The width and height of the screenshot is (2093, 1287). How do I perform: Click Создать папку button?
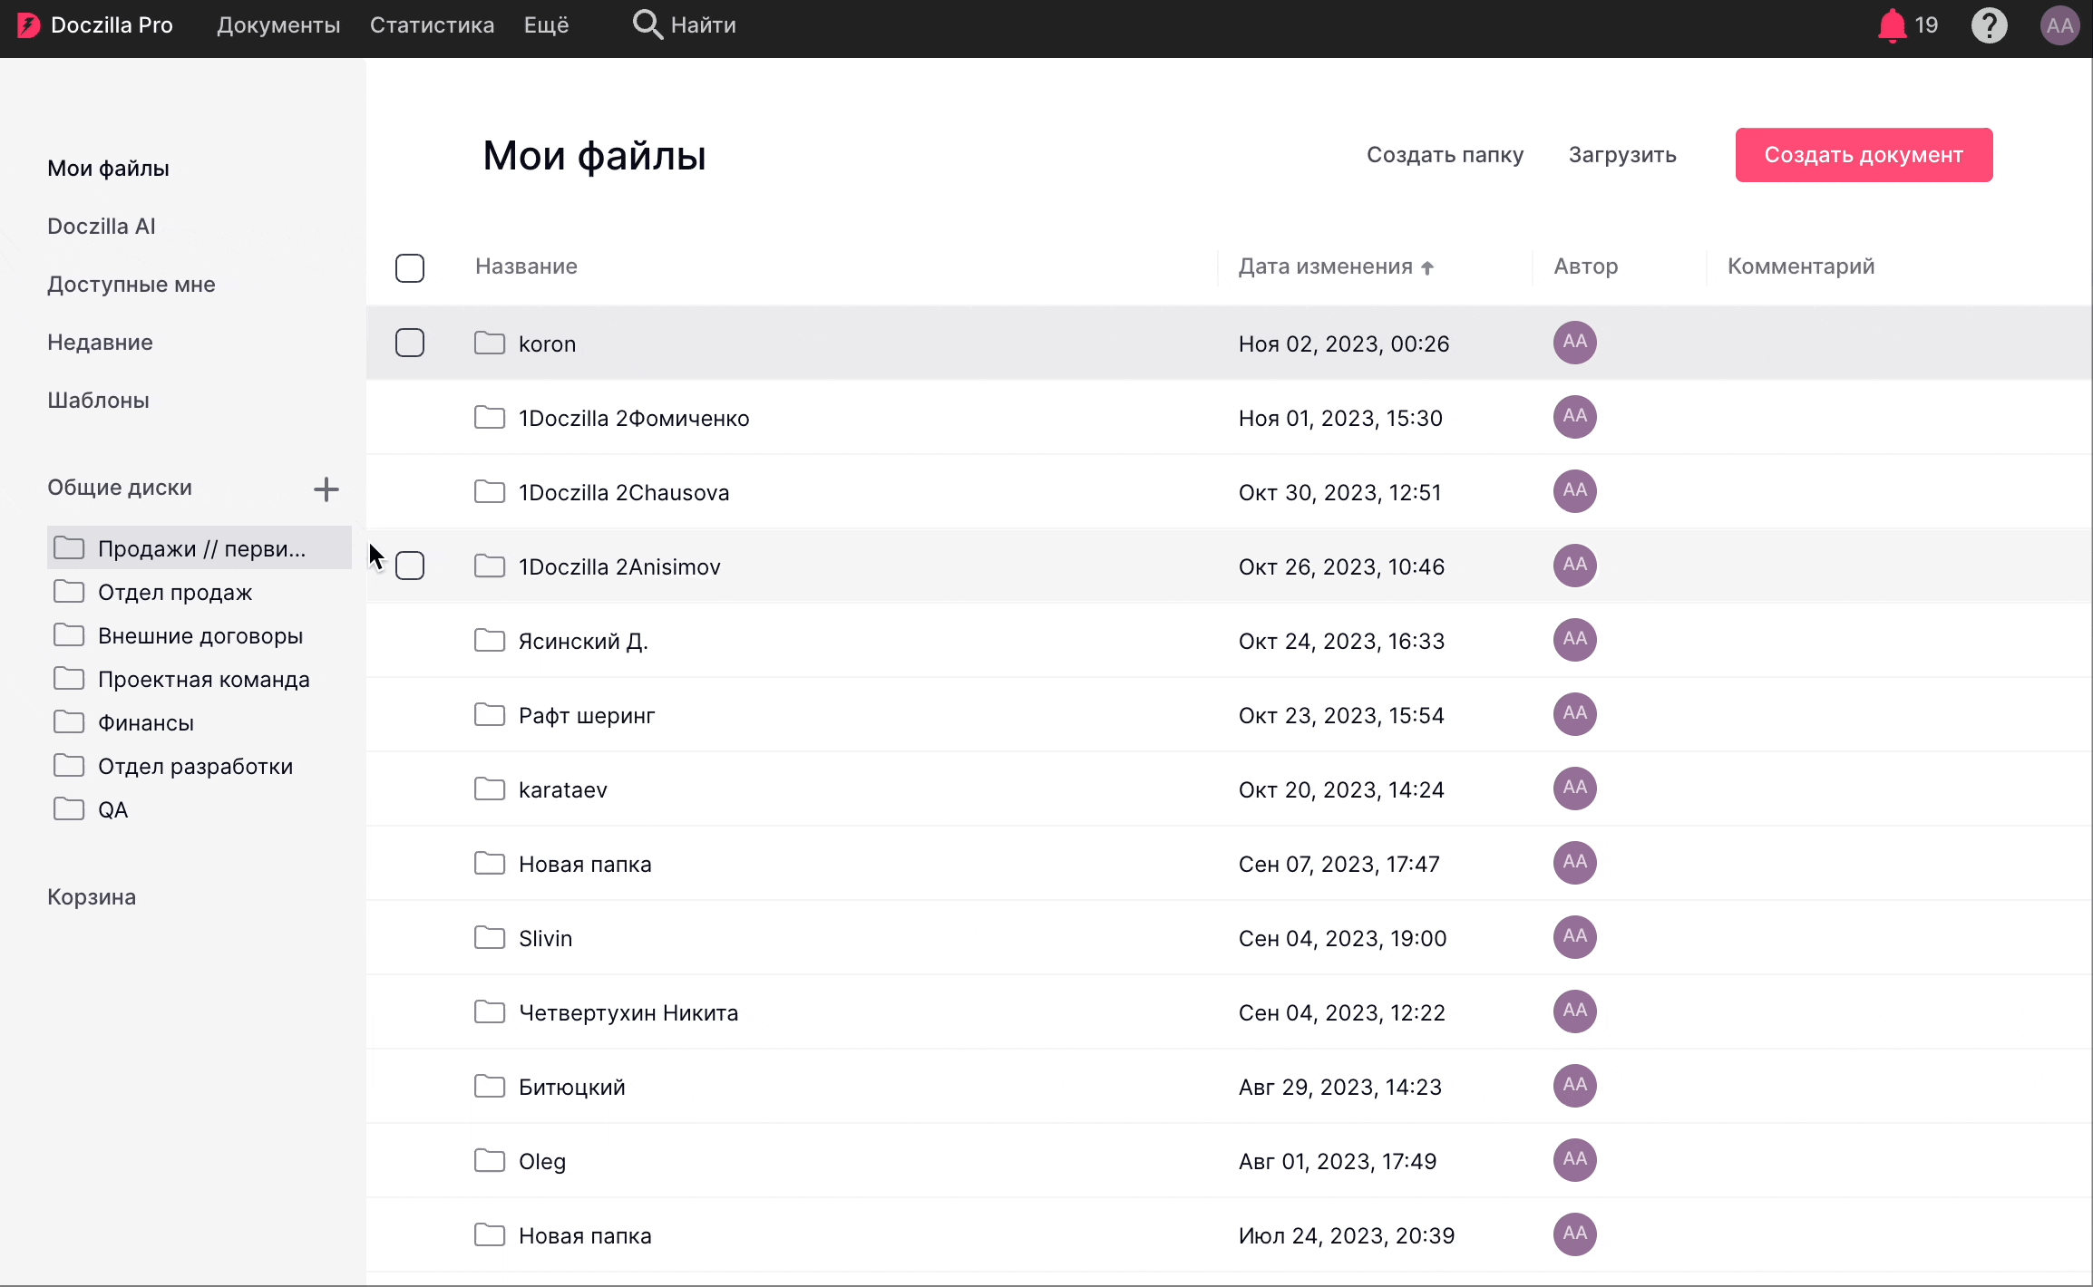[1445, 155]
